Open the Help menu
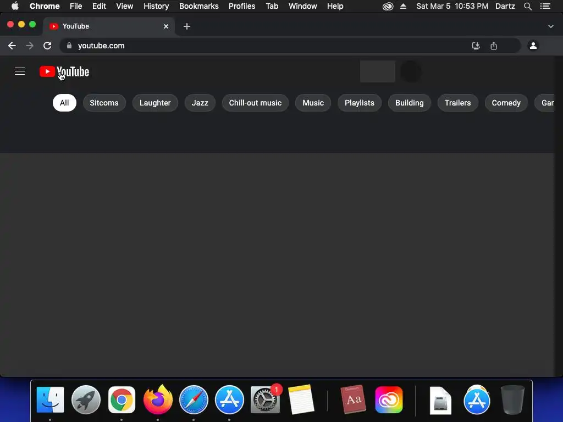 click(335, 6)
